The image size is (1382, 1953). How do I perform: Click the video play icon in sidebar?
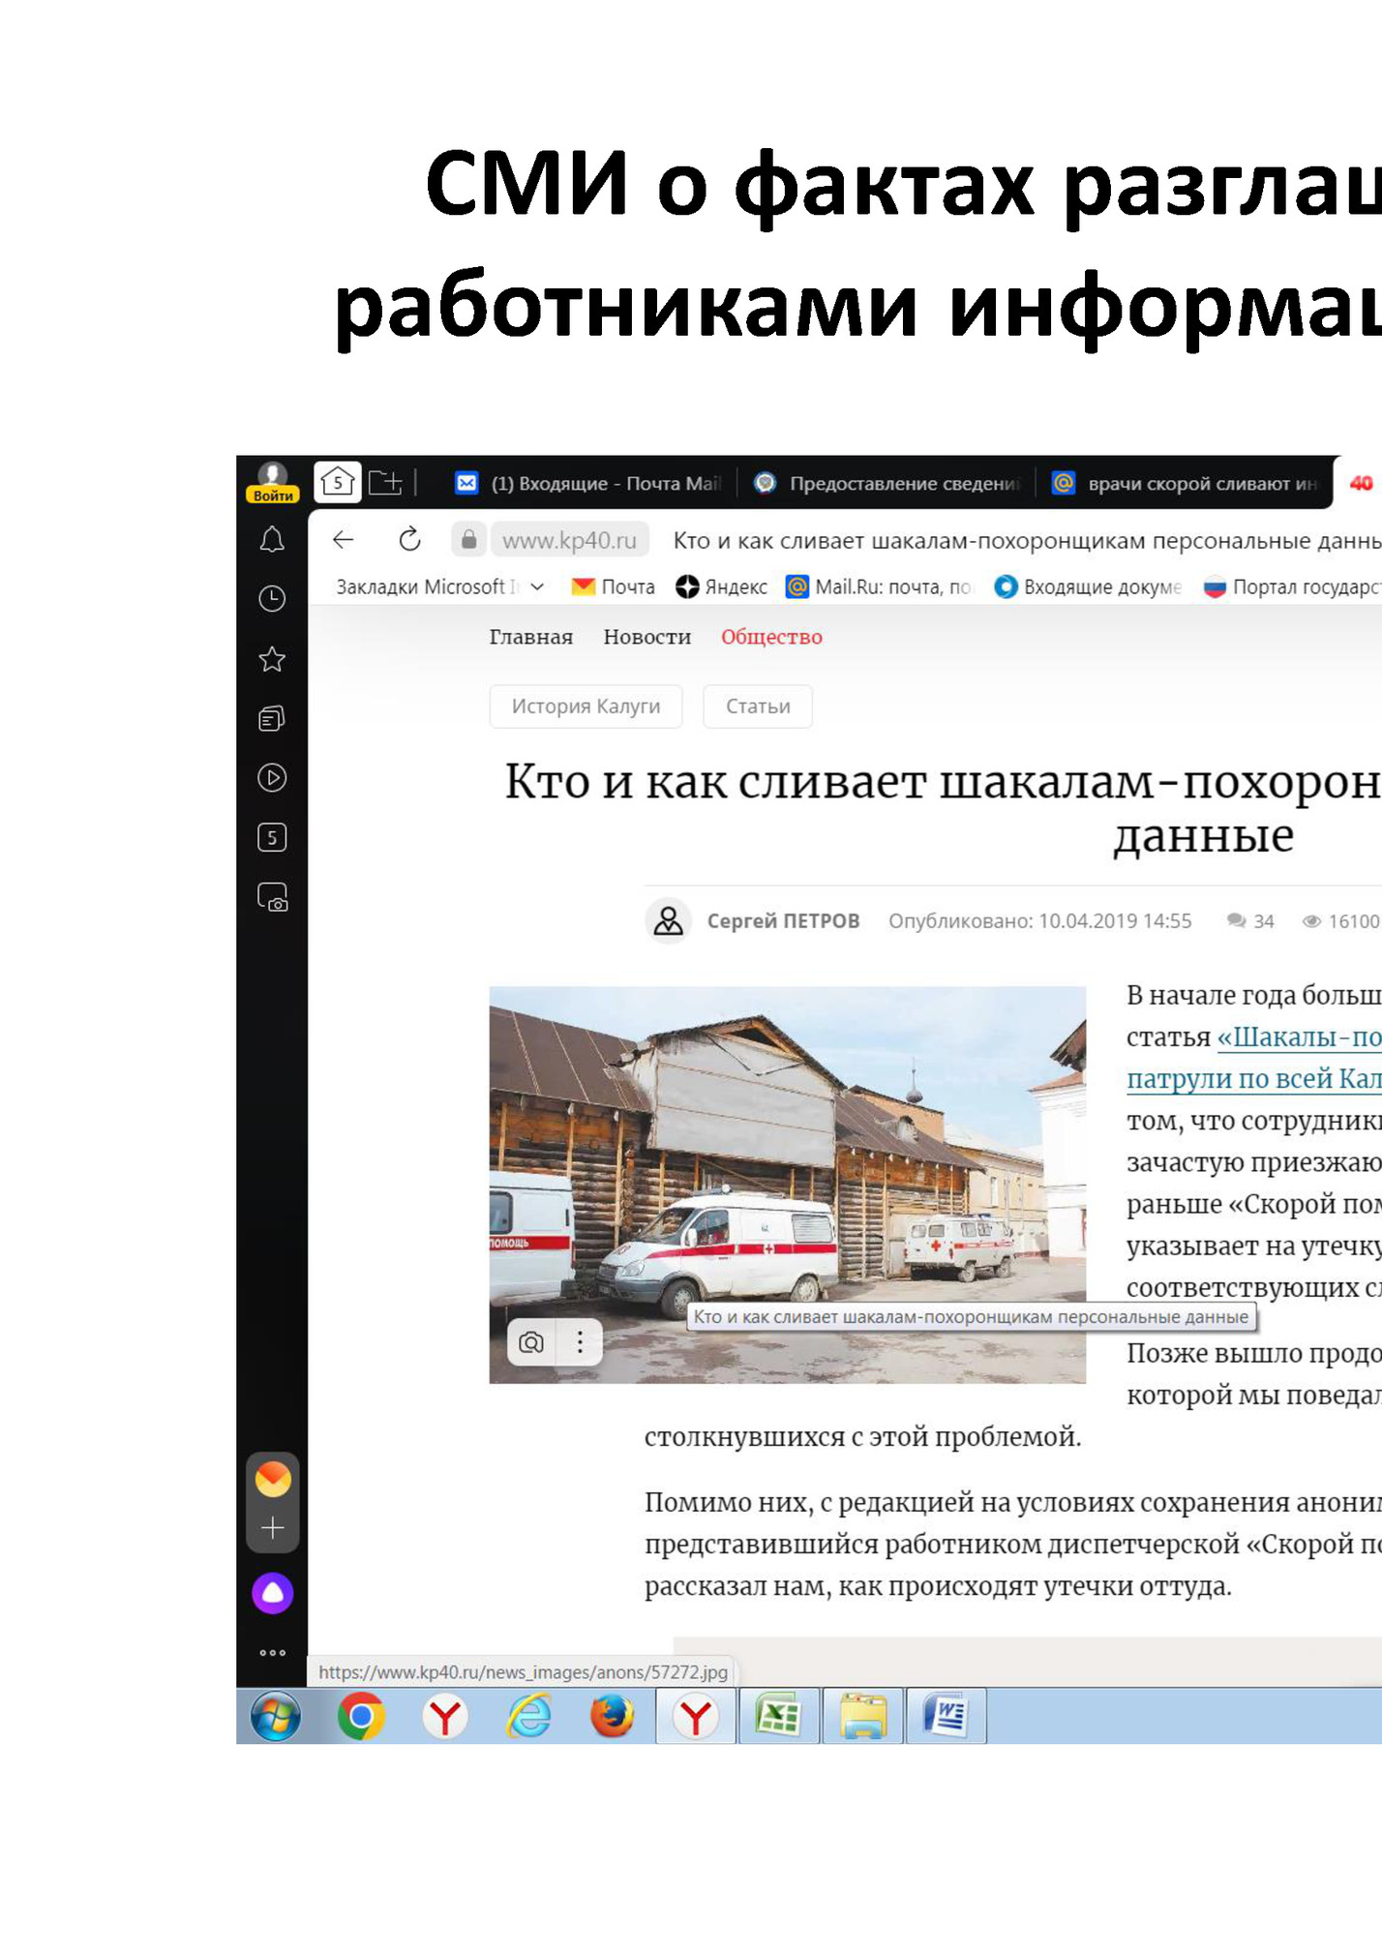[272, 778]
